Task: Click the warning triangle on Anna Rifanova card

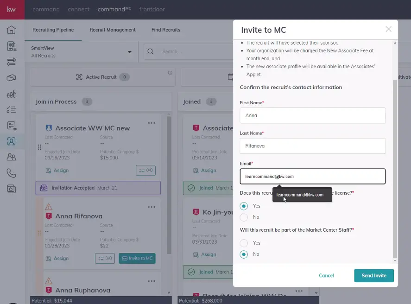Action: click(49, 207)
